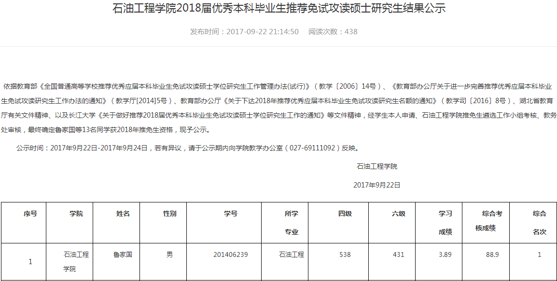Select the 姓名 column header
The image size is (557, 281).
[123, 214]
